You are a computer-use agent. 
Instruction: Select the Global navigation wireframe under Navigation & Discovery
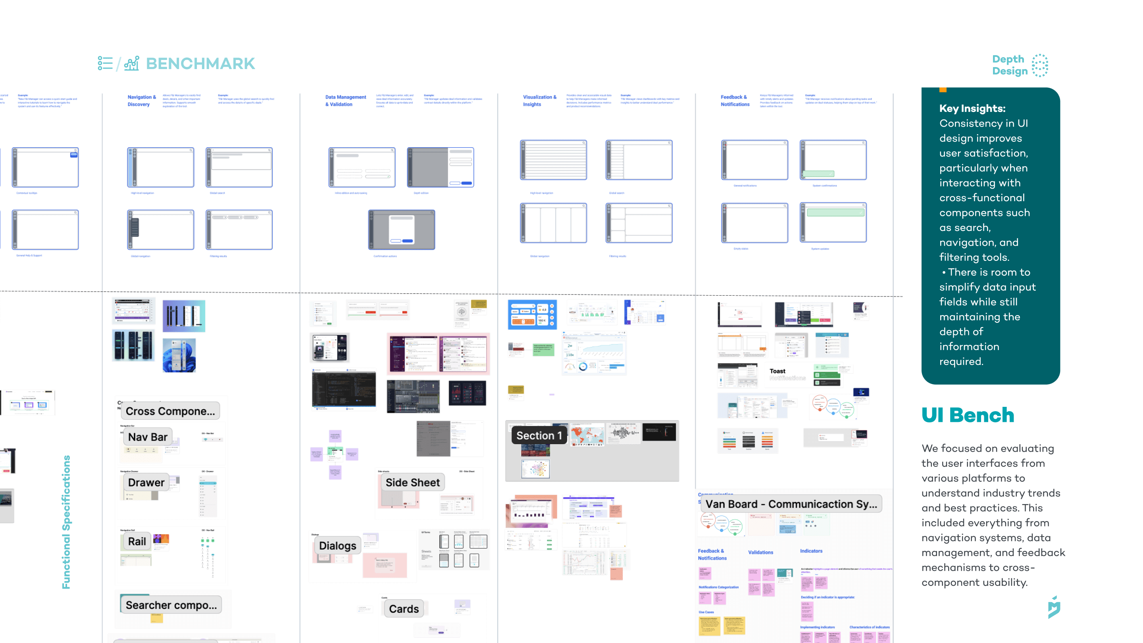pos(161,230)
